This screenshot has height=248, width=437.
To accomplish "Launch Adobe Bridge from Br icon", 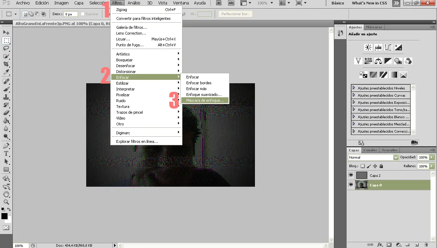I will pos(219,3).
